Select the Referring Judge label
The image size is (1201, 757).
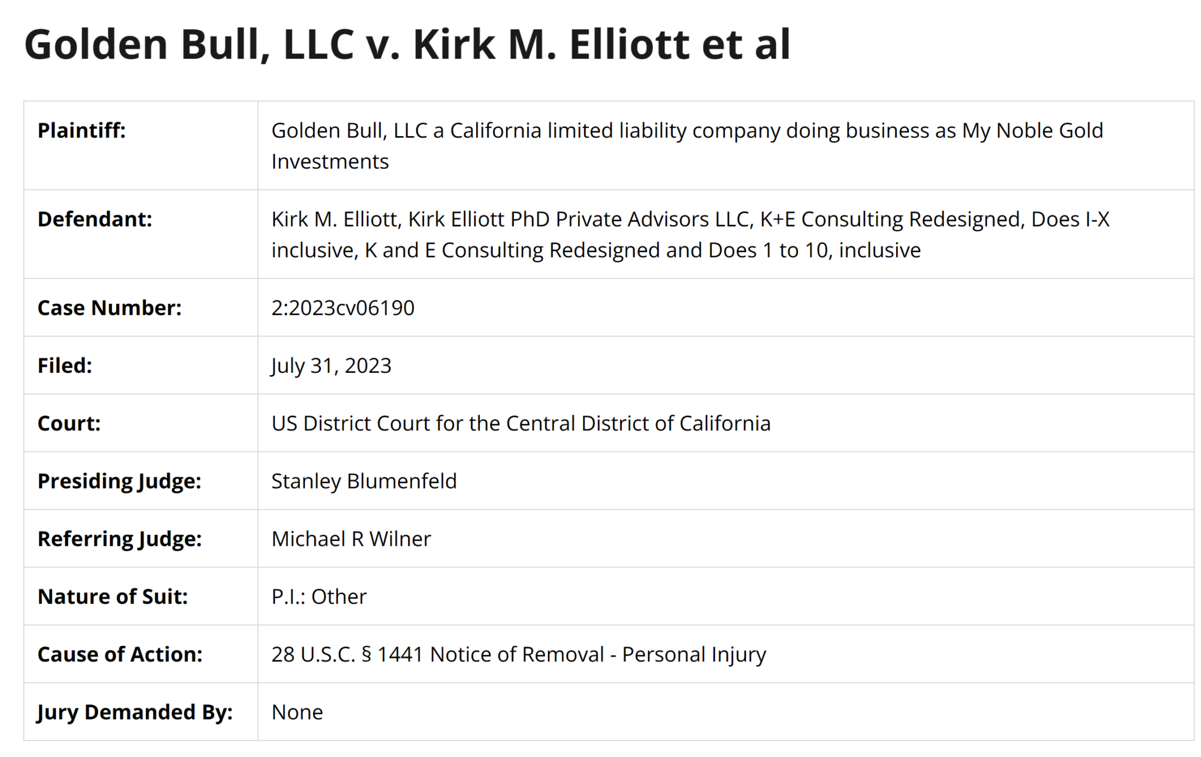119,538
